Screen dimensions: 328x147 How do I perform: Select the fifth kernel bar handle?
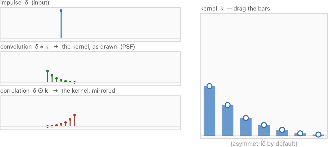click(x=282, y=130)
